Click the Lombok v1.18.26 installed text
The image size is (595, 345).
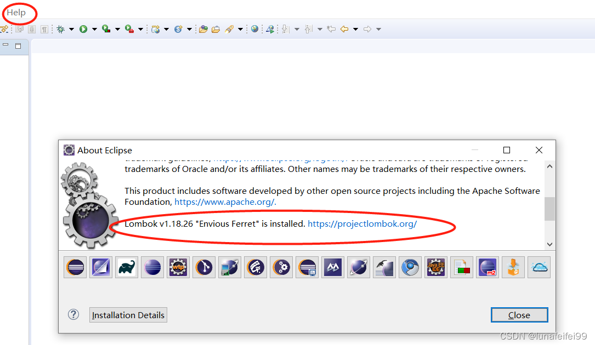[215, 224]
